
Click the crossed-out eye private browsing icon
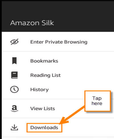(14, 42)
